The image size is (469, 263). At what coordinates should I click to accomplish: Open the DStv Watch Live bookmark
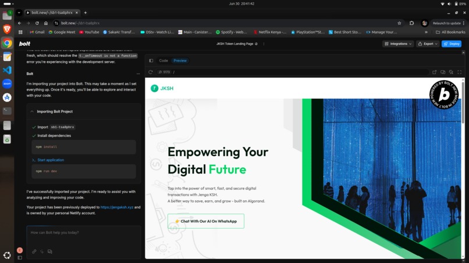pyautogui.click(x=157, y=32)
